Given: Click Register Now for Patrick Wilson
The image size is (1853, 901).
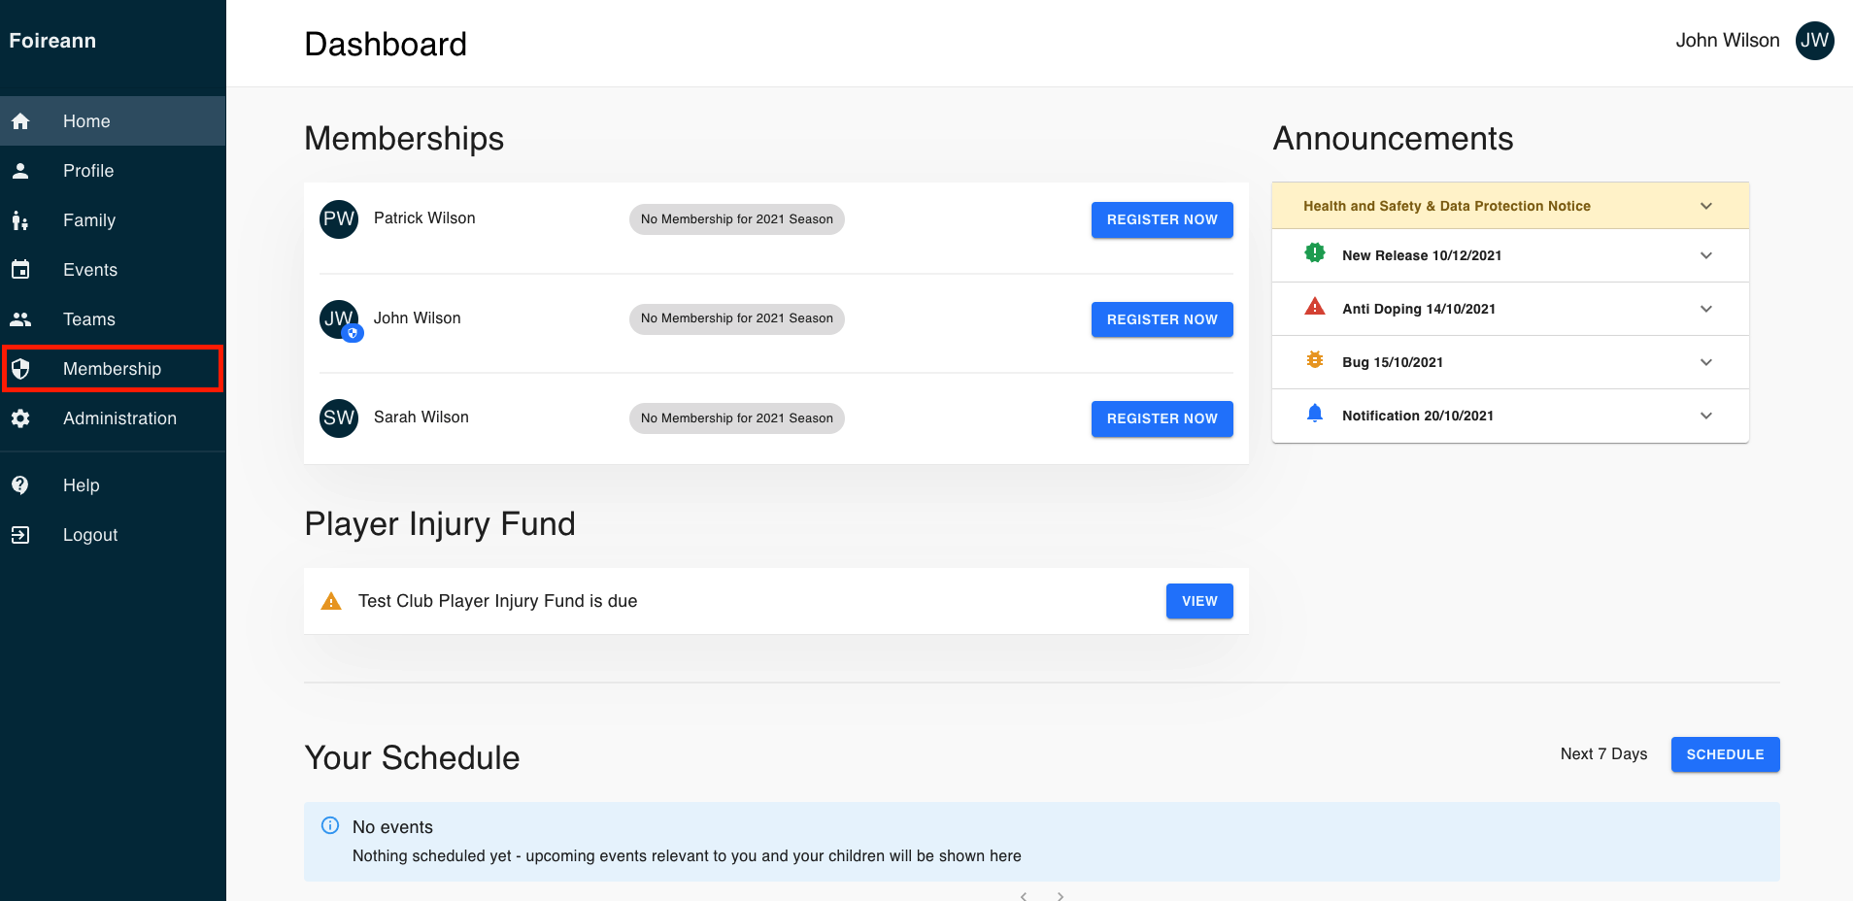Looking at the screenshot, I should [x=1162, y=219].
